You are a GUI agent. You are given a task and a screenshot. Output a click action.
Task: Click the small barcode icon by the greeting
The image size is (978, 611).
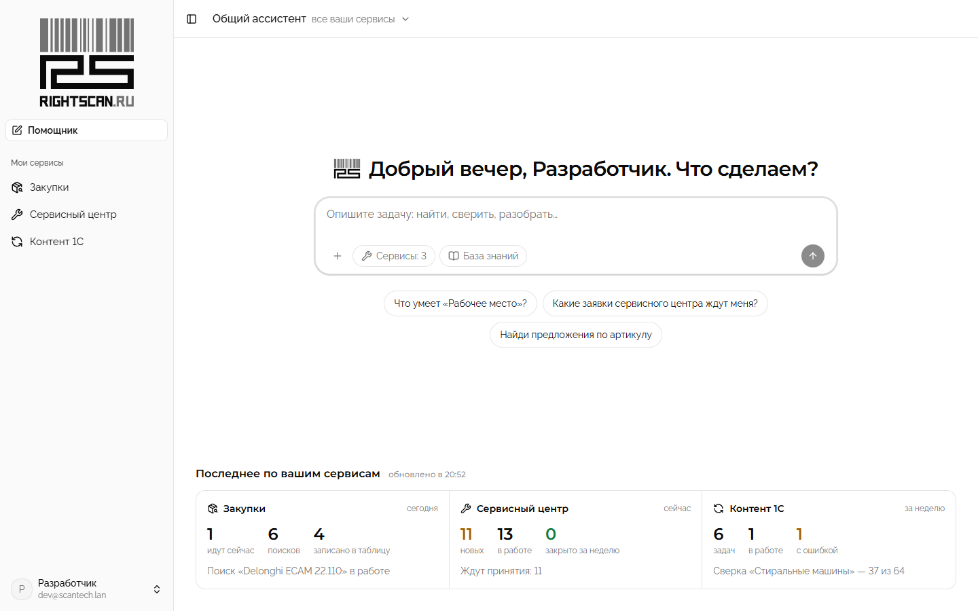(x=347, y=168)
